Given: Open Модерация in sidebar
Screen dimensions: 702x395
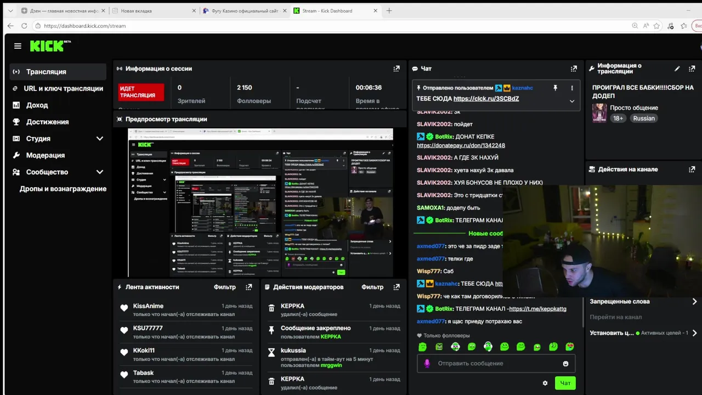Looking at the screenshot, I should [x=58, y=155].
